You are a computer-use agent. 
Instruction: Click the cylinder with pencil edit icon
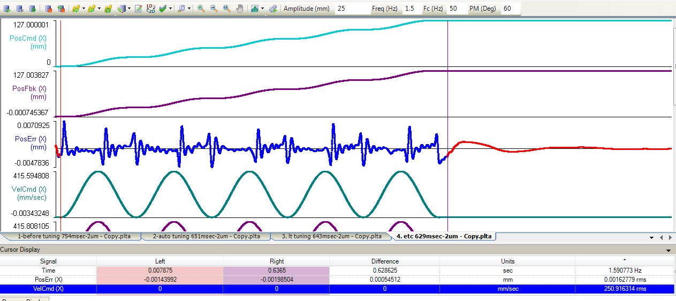tap(121, 9)
